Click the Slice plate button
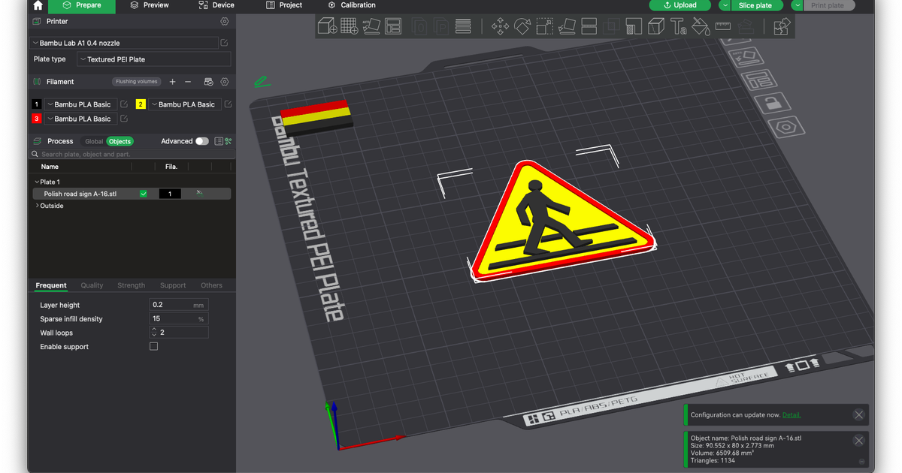 [x=755, y=5]
